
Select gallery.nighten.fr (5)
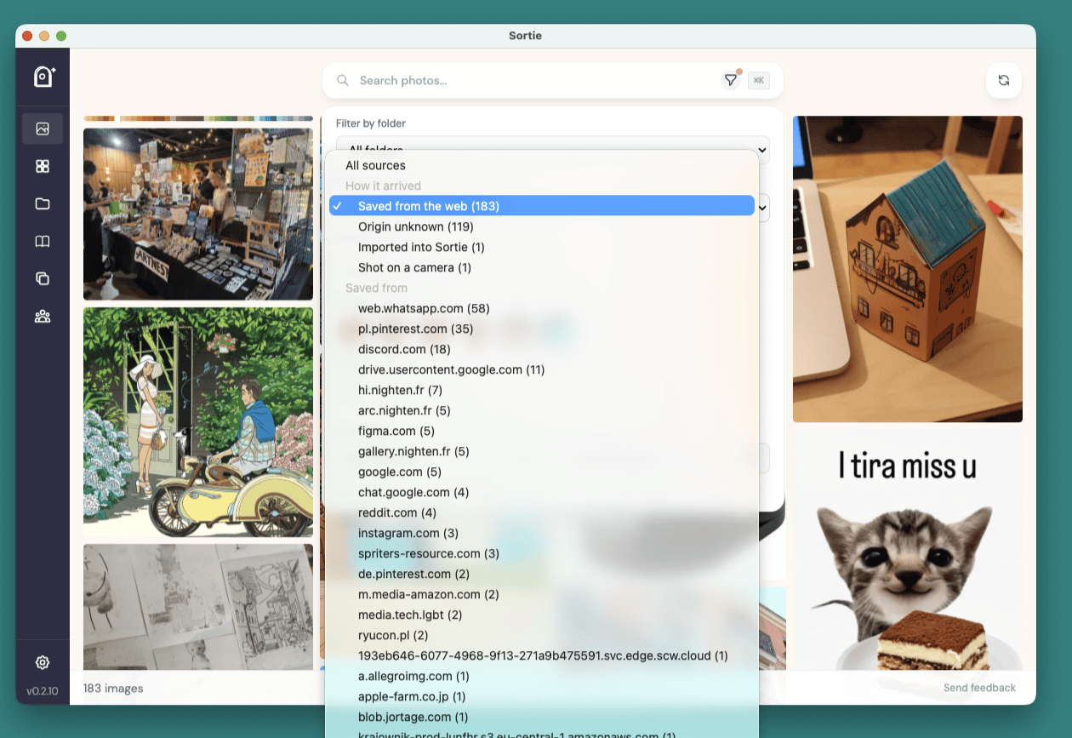542,451
